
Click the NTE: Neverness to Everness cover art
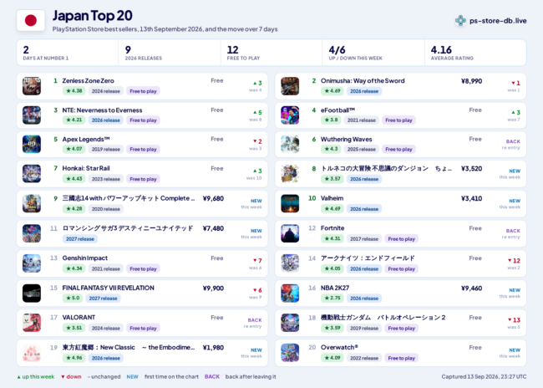coord(32,115)
